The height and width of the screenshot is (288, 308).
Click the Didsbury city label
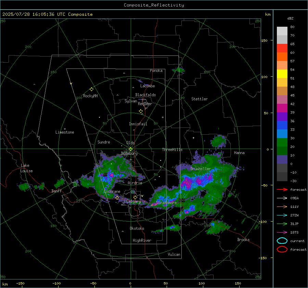tap(129, 153)
